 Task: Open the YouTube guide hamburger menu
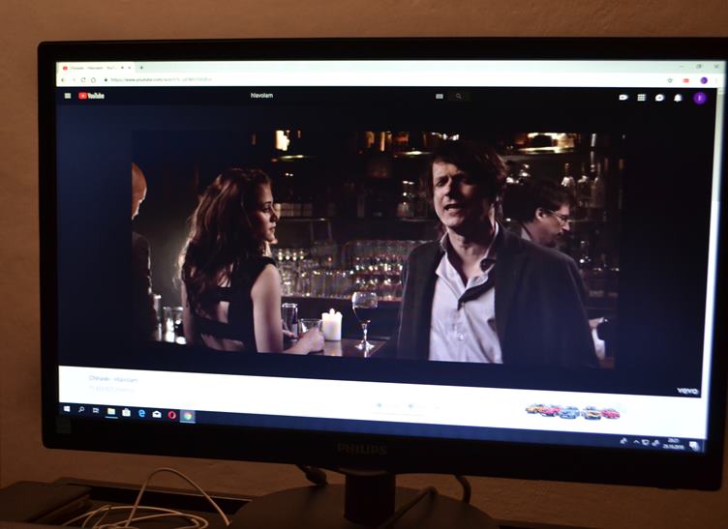point(68,96)
